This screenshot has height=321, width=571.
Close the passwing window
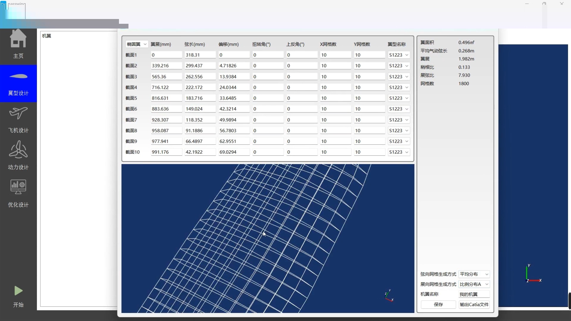(561, 4)
